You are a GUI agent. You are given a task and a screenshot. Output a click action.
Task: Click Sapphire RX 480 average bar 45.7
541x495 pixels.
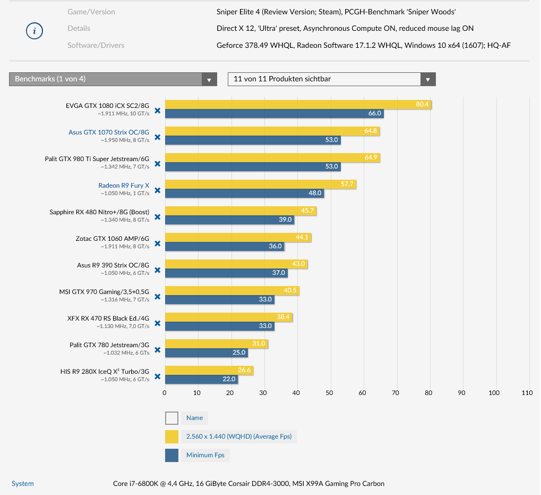(x=241, y=211)
